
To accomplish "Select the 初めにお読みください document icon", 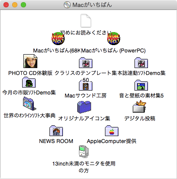I will [x=86, y=21].
